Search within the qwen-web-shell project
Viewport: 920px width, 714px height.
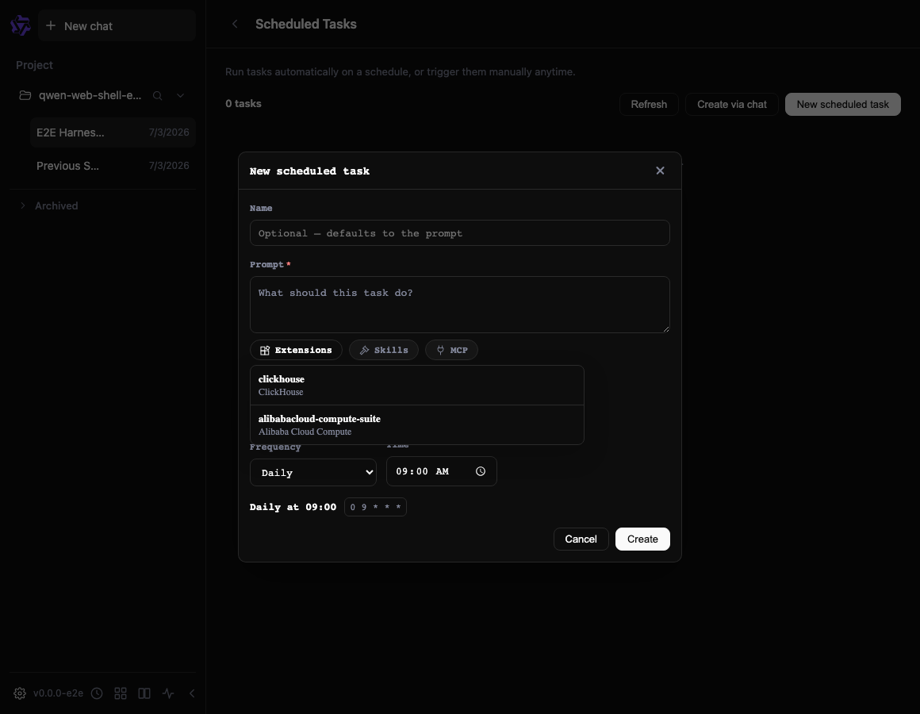pyautogui.click(x=157, y=96)
